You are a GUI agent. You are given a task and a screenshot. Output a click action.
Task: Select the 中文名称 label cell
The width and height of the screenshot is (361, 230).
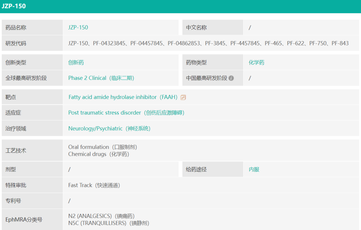[213, 27]
